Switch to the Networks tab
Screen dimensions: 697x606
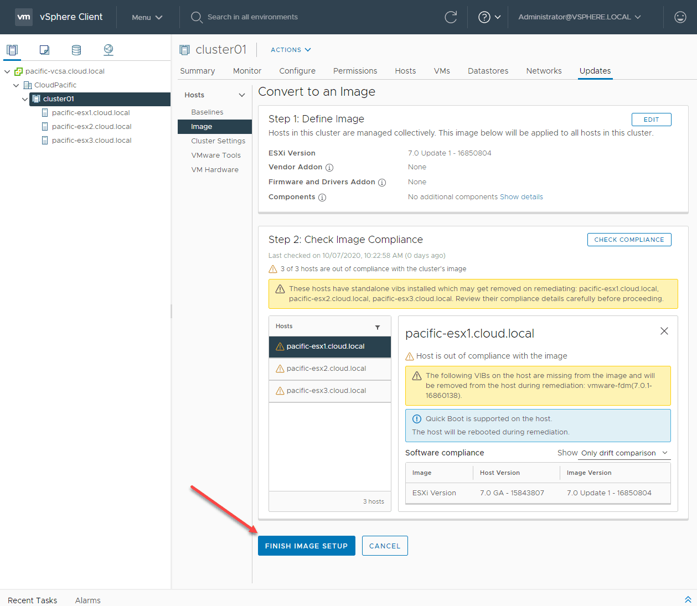pyautogui.click(x=544, y=71)
